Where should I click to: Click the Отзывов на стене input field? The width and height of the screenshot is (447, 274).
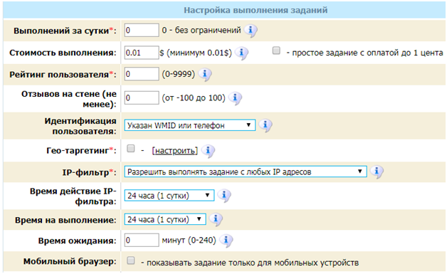pyautogui.click(x=142, y=98)
